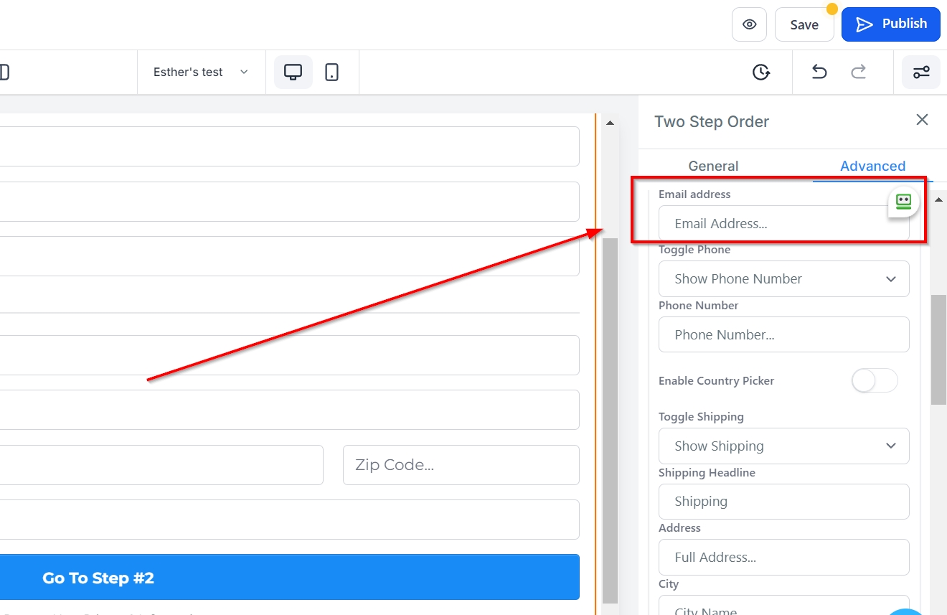Click the eye preview icon
This screenshot has width=947, height=615.
(x=749, y=24)
